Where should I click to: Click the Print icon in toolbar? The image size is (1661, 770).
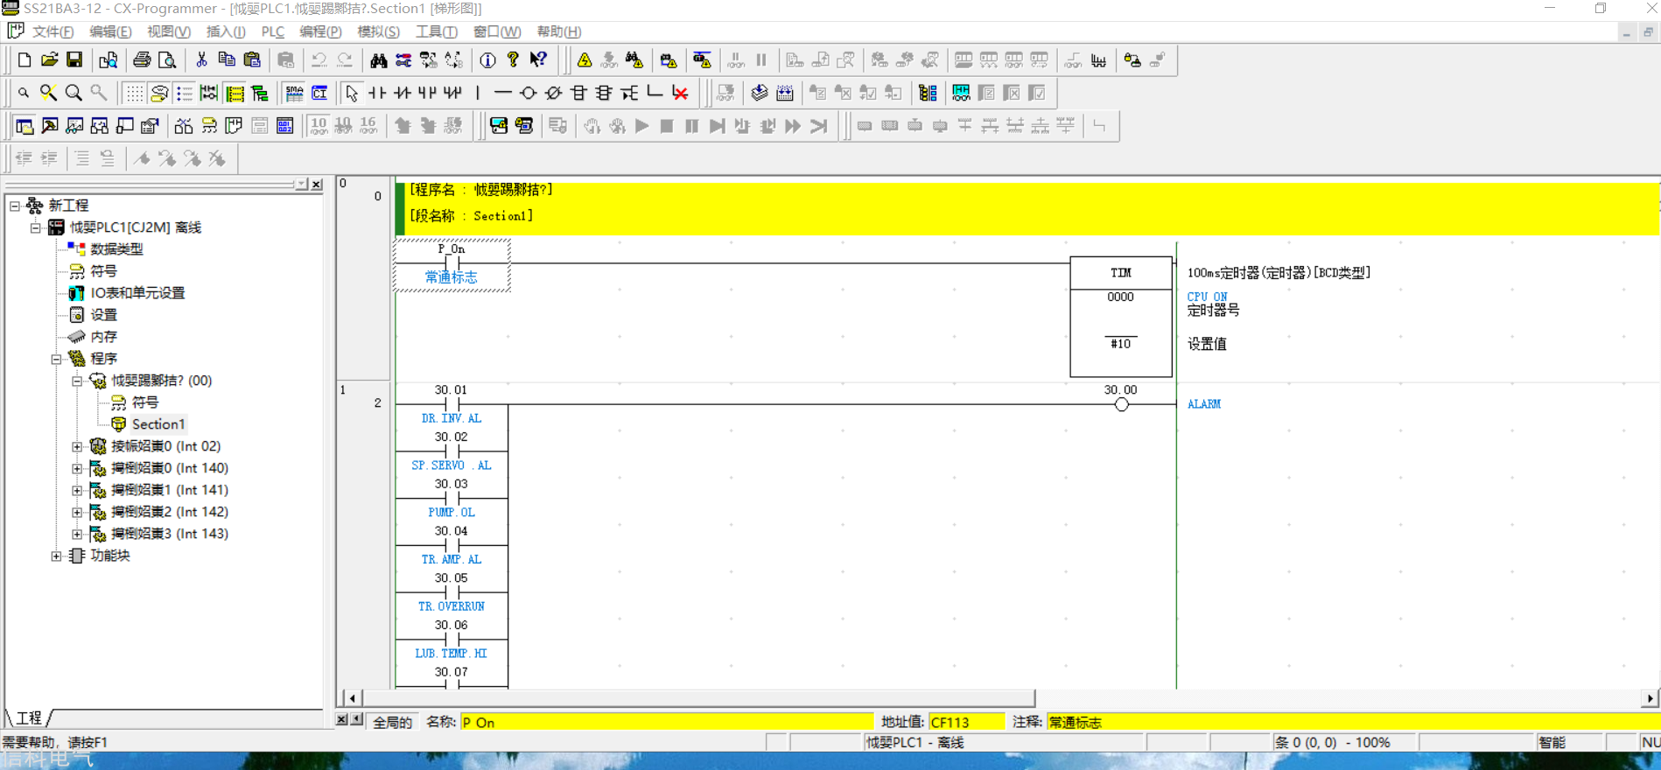[142, 60]
